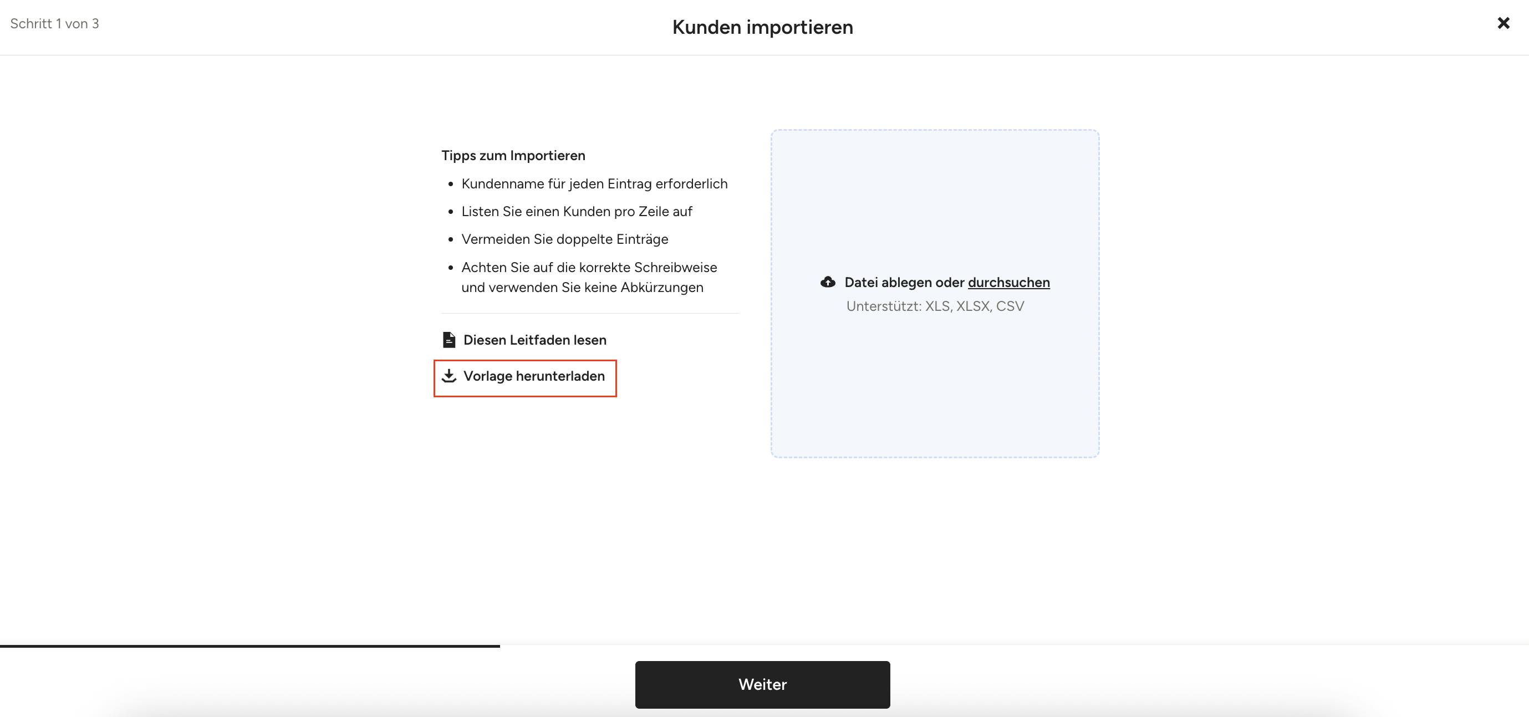
Task: Click the cloud upload icon
Action: click(827, 282)
